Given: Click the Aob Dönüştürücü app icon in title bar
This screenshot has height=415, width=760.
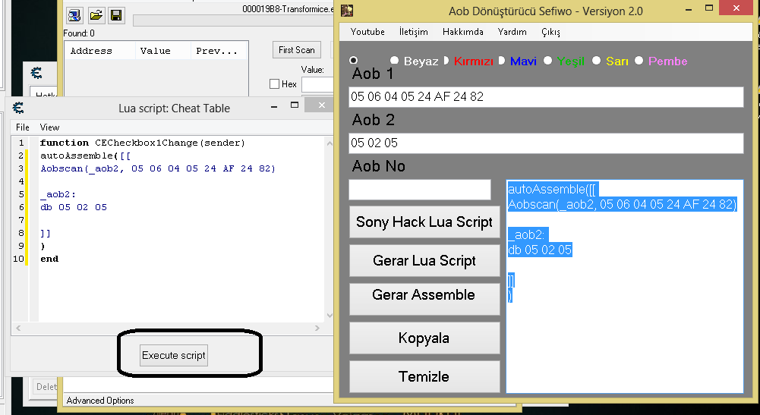Looking at the screenshot, I should [347, 10].
